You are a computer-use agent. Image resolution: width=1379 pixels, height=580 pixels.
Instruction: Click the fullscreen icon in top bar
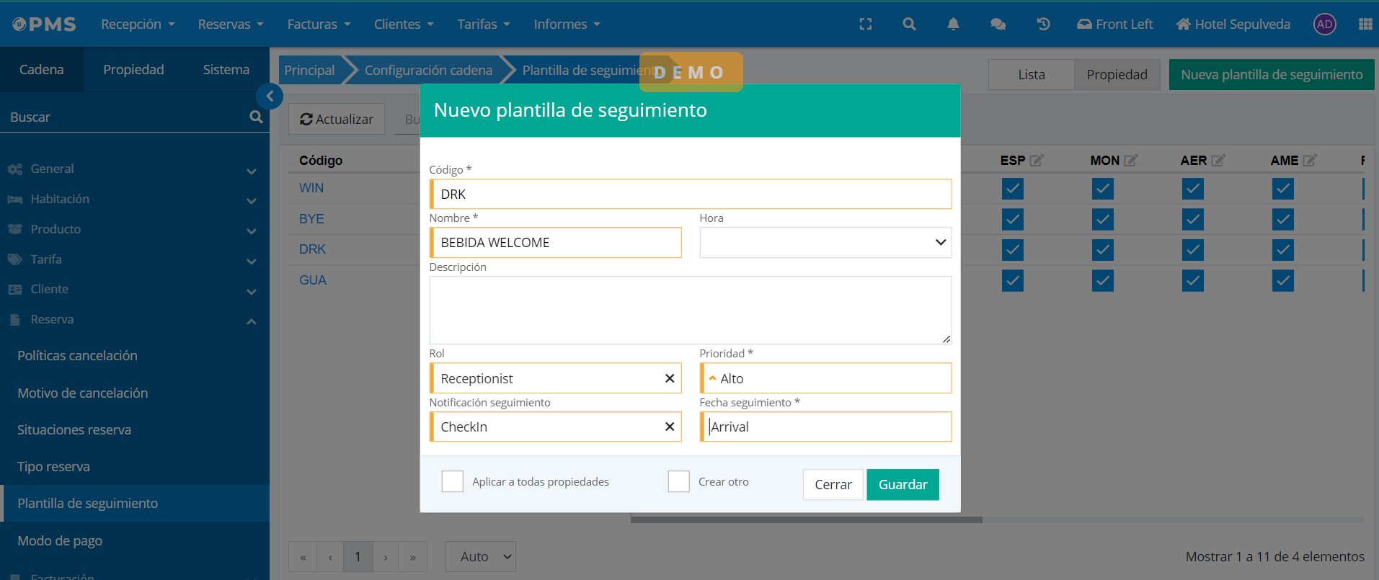[x=865, y=24]
